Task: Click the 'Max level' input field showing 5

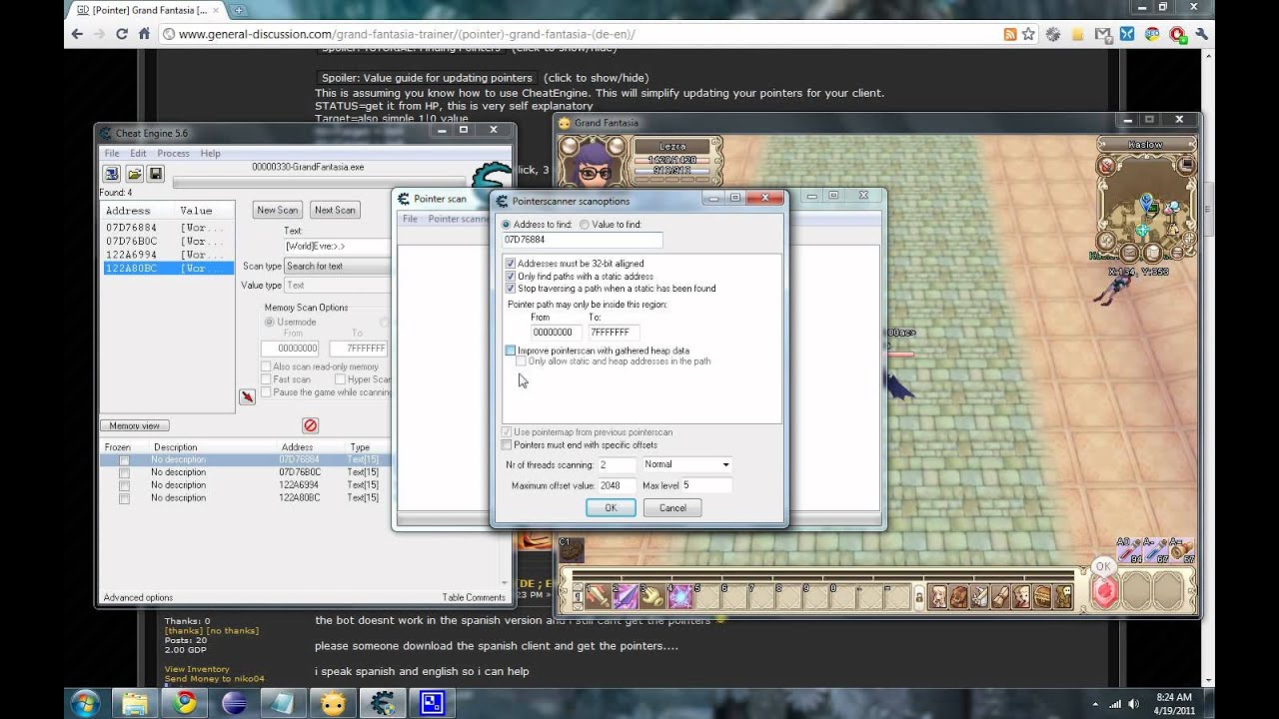Action: click(705, 485)
